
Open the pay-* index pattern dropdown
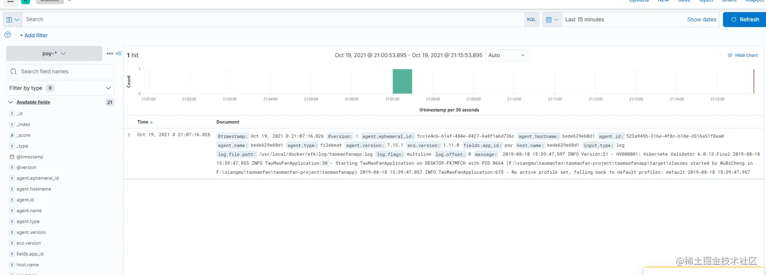54,53
